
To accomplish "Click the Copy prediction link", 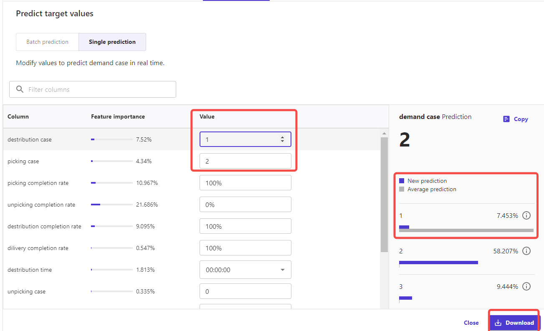I will [516, 119].
